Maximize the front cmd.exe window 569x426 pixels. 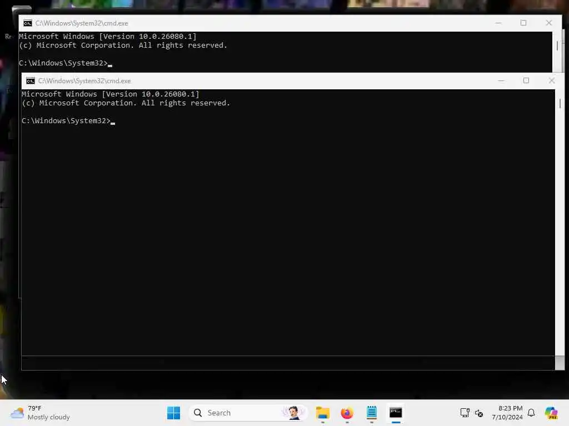(526, 81)
